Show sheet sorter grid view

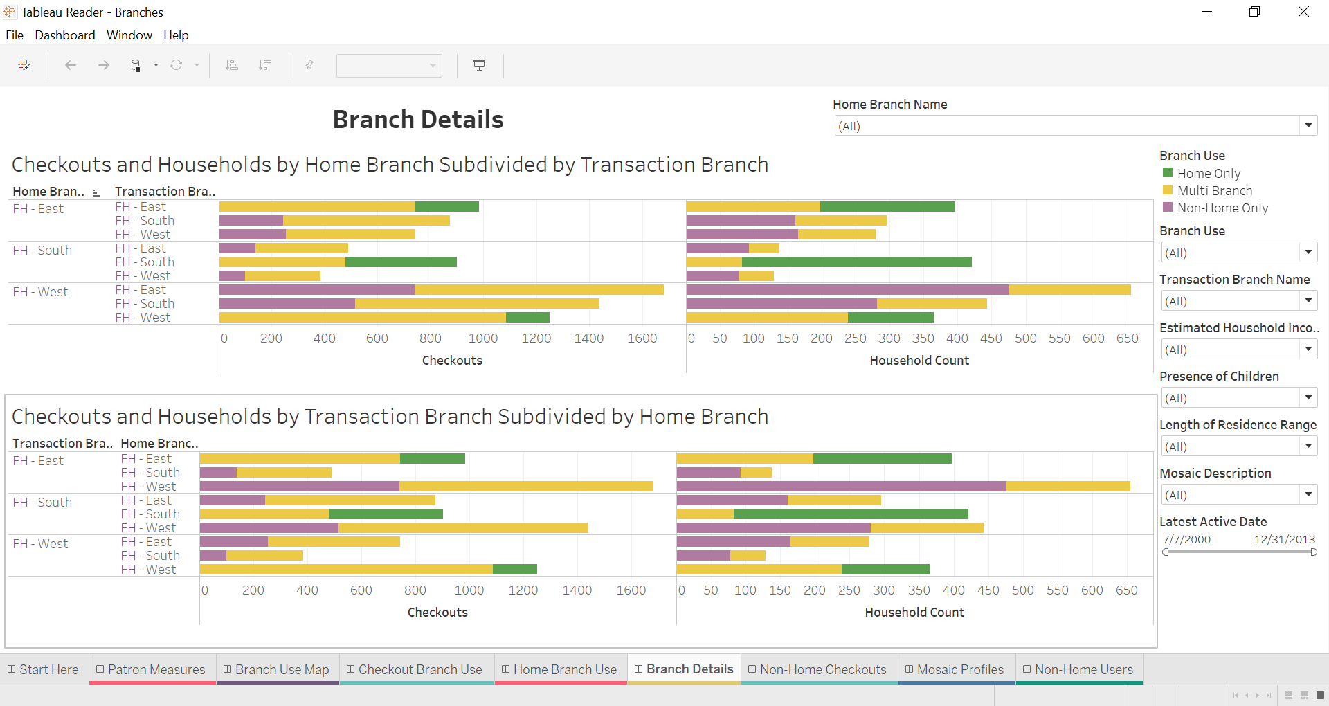click(1288, 695)
